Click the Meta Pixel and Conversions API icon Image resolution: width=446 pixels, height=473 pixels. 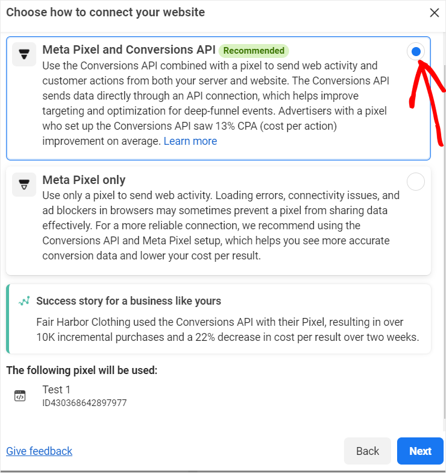pyautogui.click(x=24, y=54)
